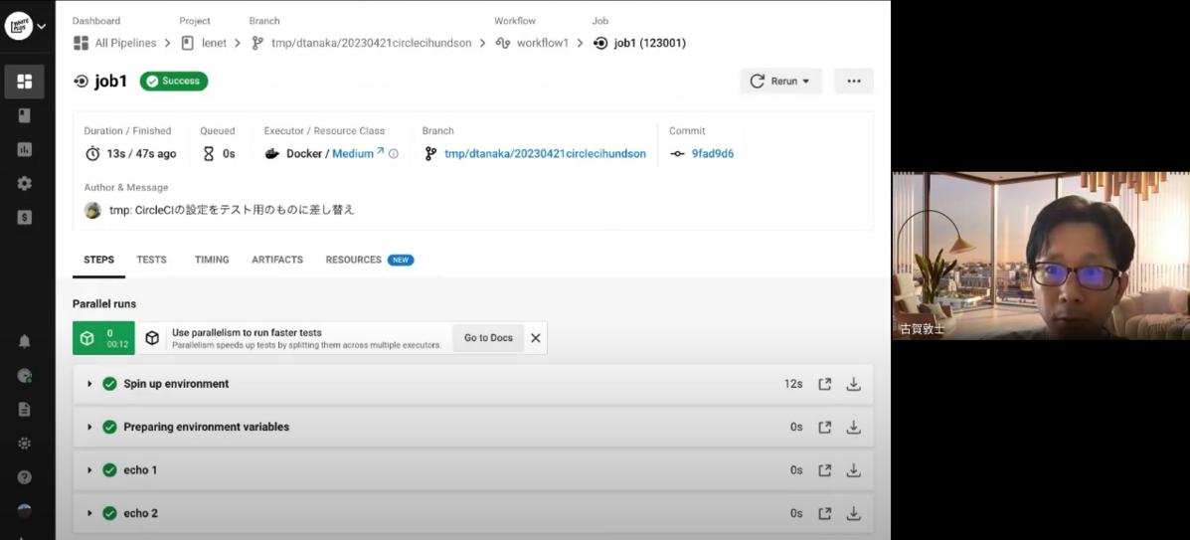Select the job1 (123001) breadcrumb
Viewport: 1190px width, 540px height.
click(x=640, y=44)
